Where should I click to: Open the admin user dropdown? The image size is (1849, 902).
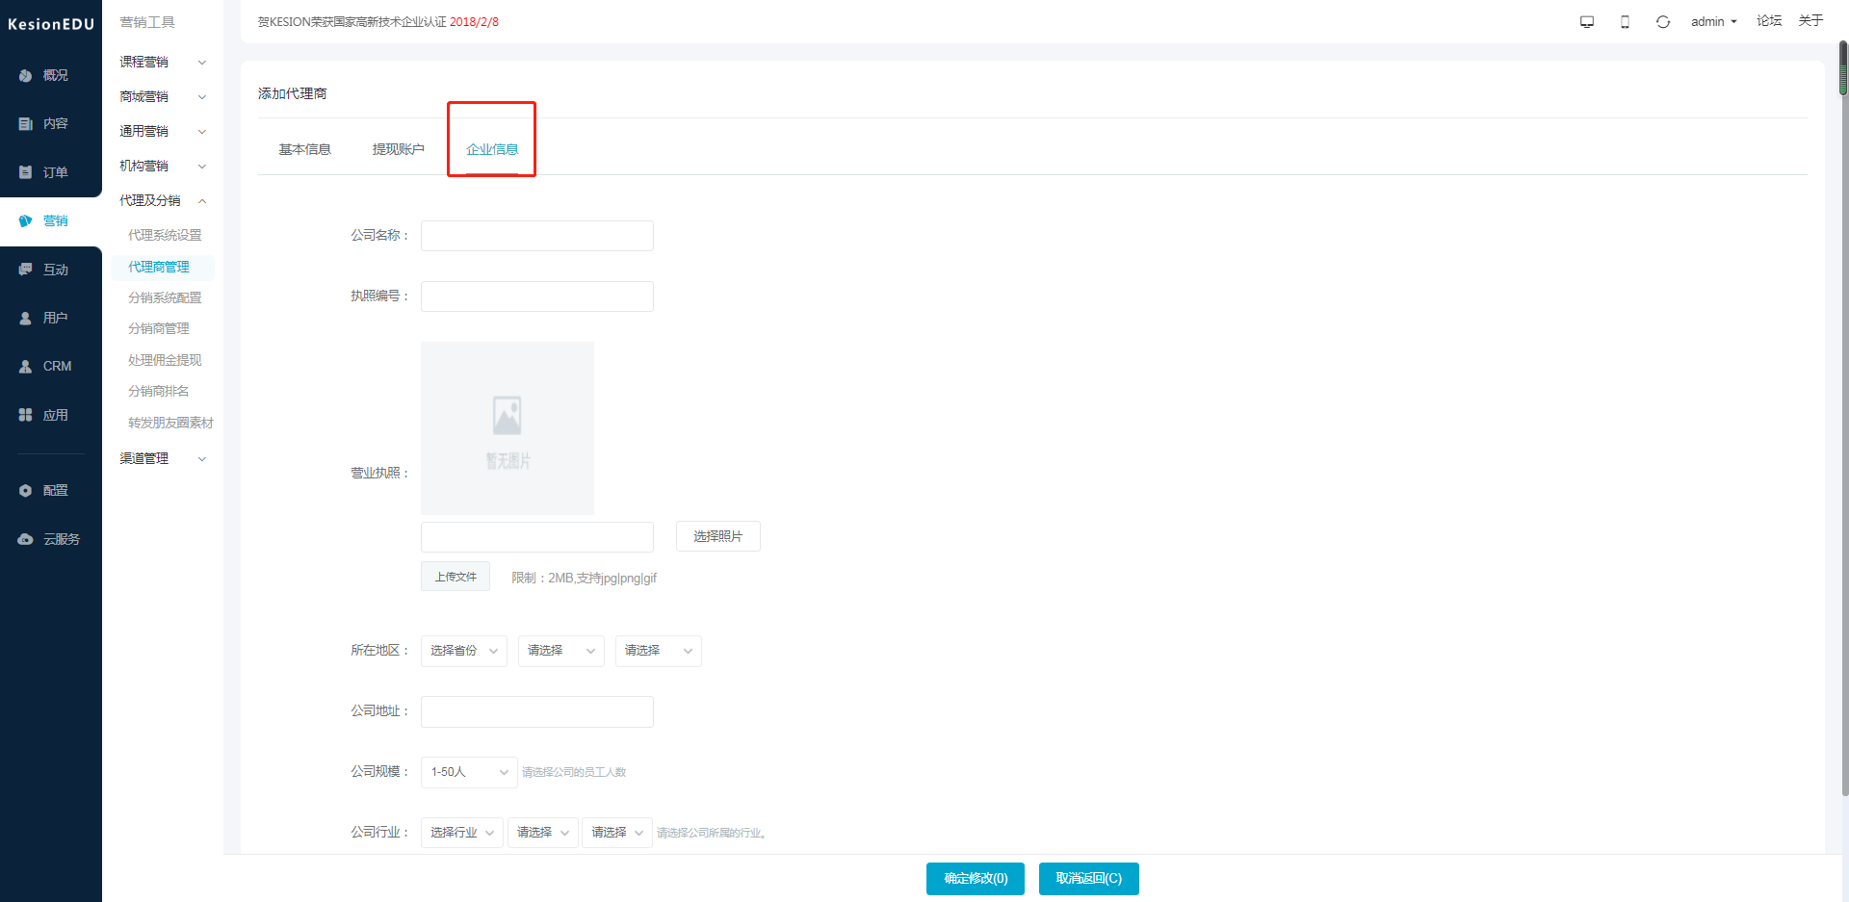(x=1713, y=21)
